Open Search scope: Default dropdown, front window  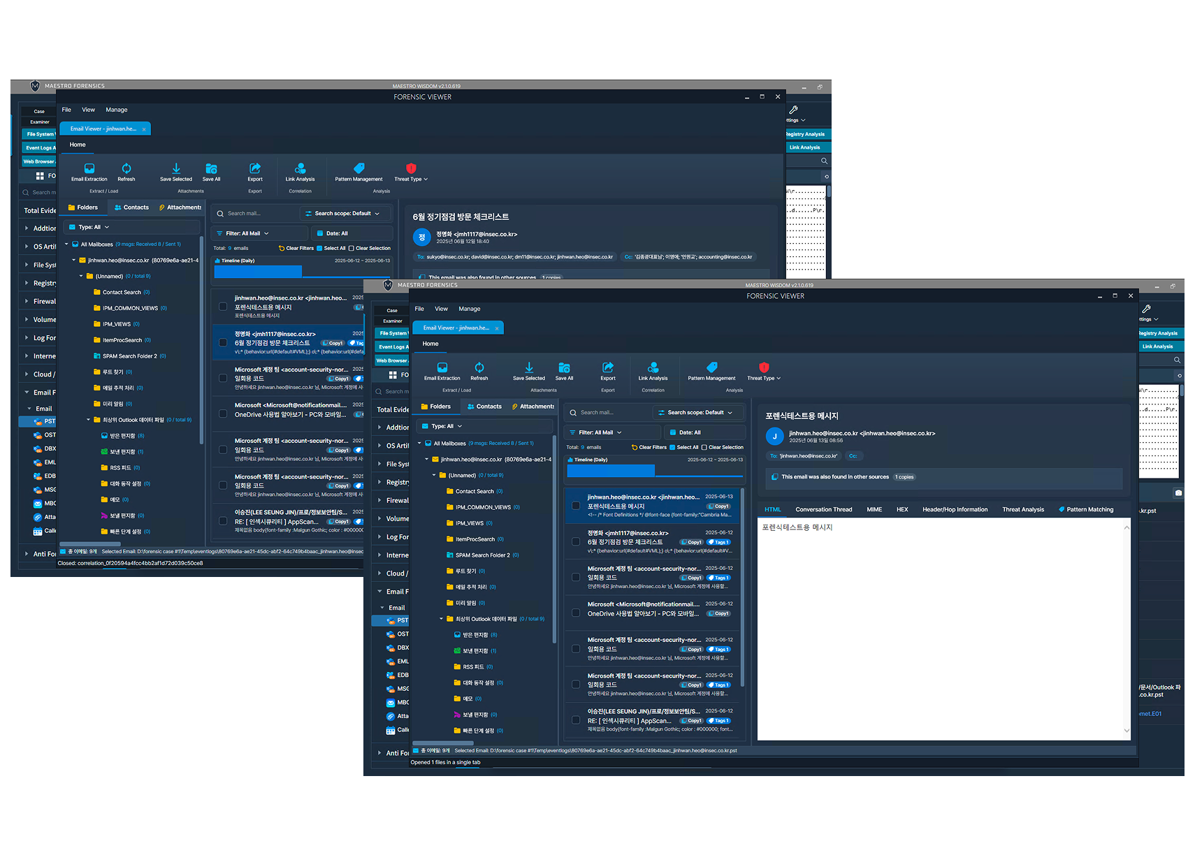[699, 413]
